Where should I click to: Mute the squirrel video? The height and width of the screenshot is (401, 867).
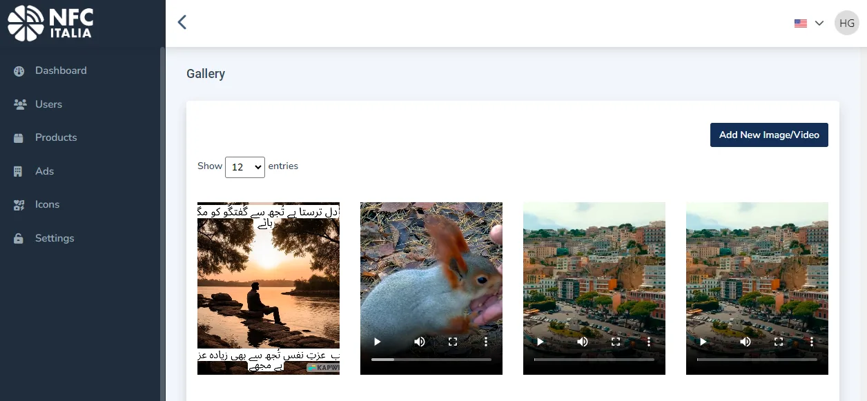[x=420, y=342]
